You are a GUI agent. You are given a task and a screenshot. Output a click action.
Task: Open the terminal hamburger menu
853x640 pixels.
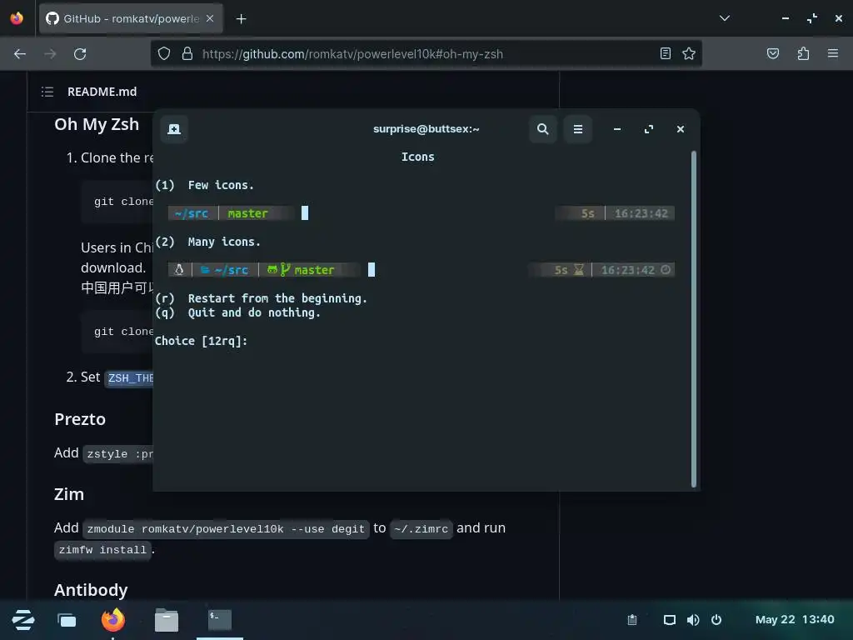(x=578, y=129)
